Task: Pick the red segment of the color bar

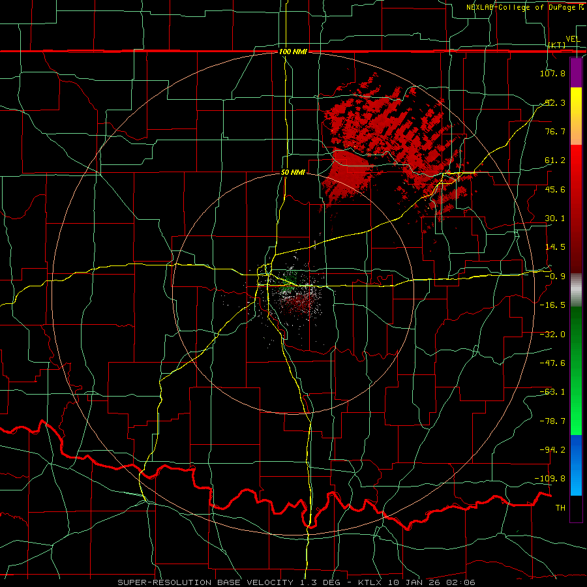Action: (576, 209)
